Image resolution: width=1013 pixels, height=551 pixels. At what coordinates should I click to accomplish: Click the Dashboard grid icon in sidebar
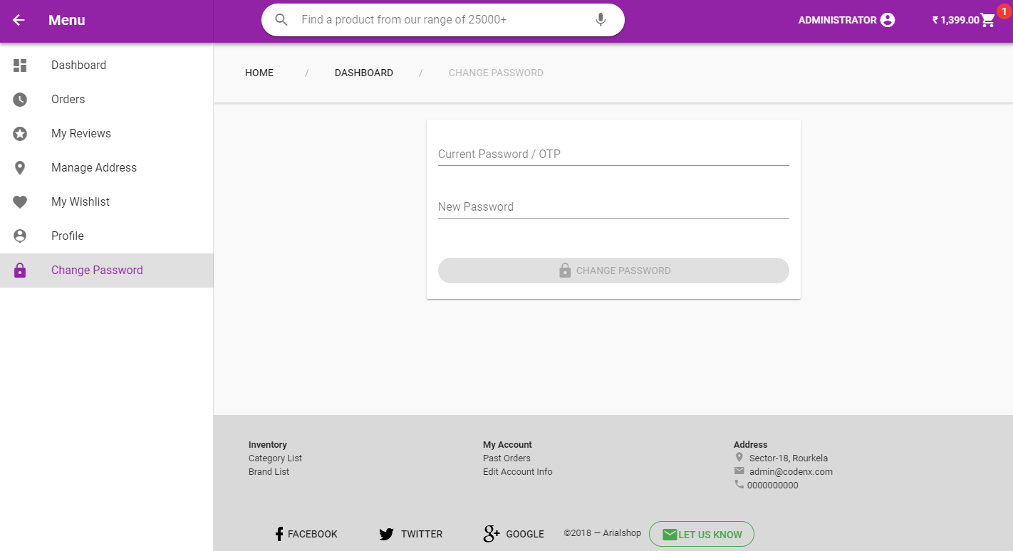(x=20, y=65)
